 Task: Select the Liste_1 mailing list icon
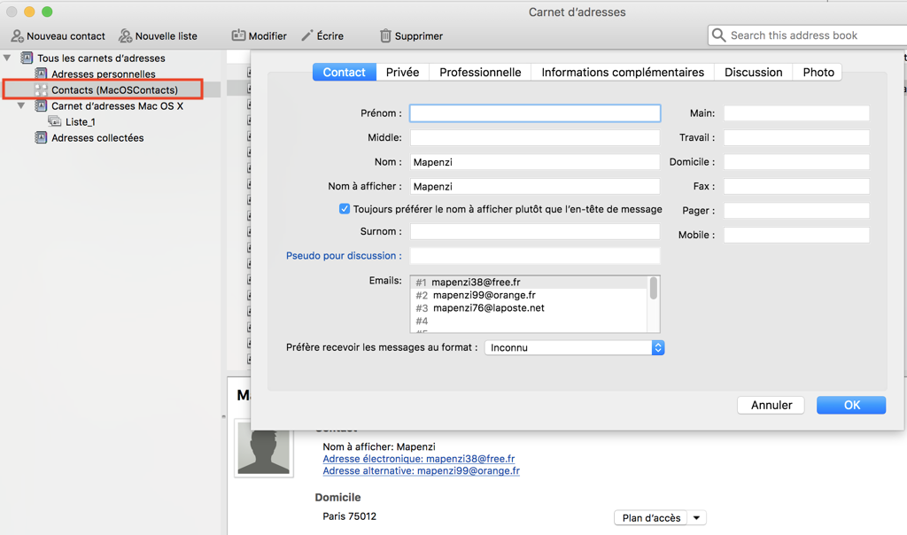55,122
